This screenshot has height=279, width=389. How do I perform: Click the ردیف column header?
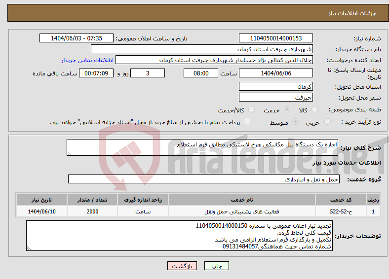pyautogui.click(x=373, y=200)
